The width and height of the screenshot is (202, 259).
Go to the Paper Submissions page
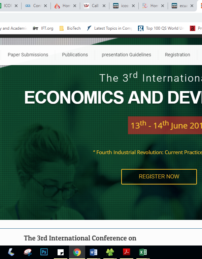pos(28,55)
